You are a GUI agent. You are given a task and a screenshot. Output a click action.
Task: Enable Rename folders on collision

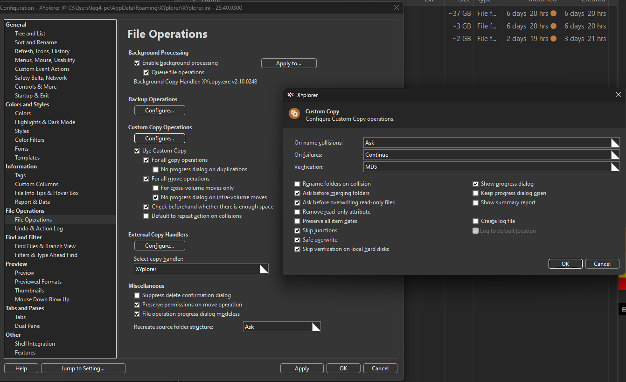(x=297, y=184)
